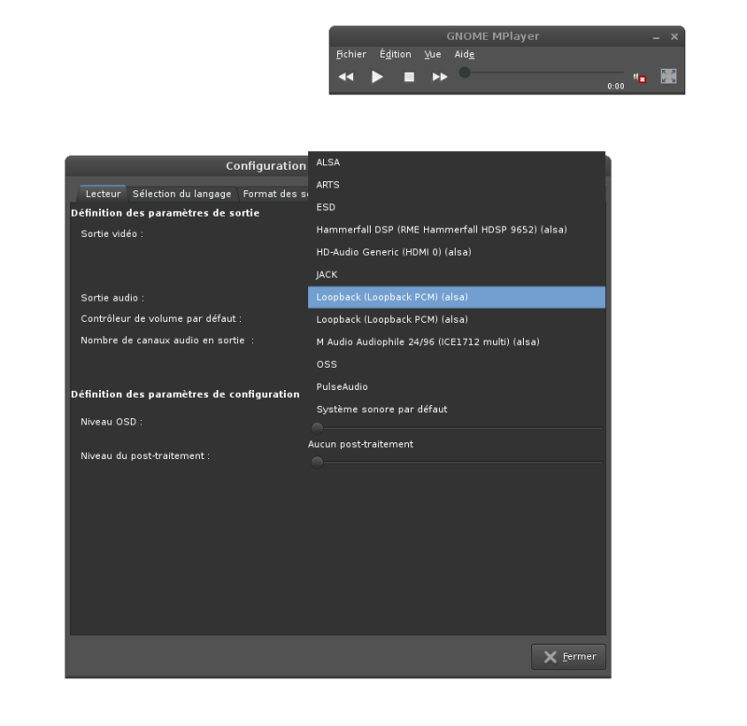Click the fast-forward button in GNOME MPlayer
The width and height of the screenshot is (747, 726).
tap(440, 77)
